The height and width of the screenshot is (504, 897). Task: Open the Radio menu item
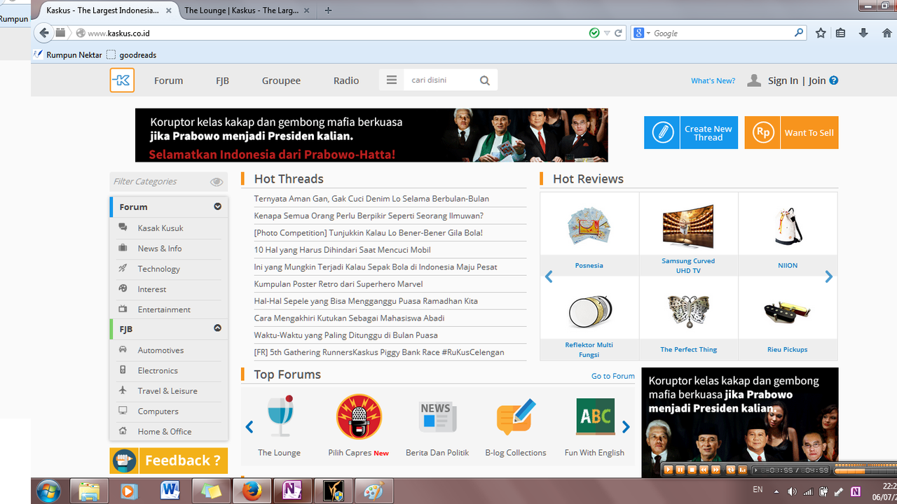coord(346,80)
